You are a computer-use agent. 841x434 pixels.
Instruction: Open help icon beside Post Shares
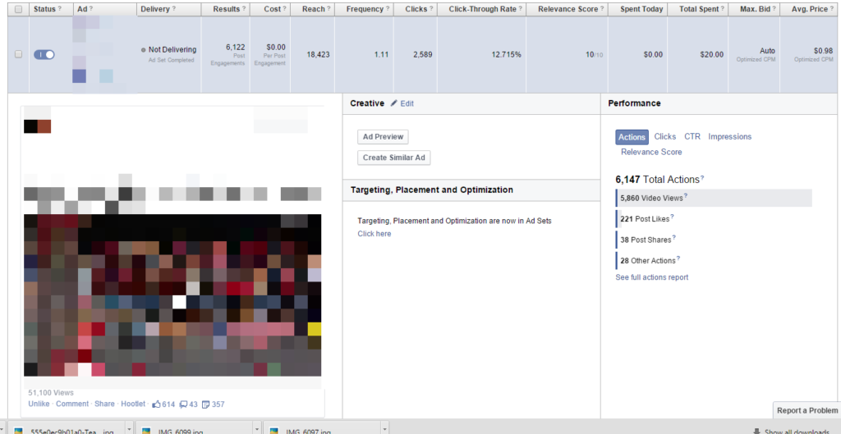(x=674, y=238)
